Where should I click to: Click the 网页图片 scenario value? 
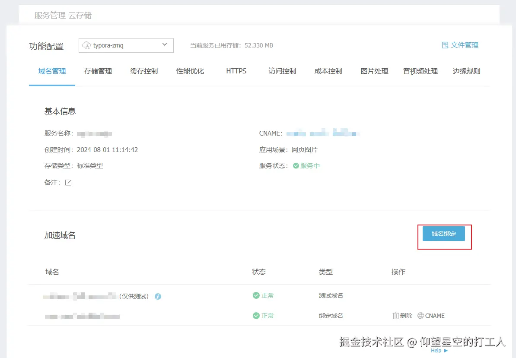pyautogui.click(x=304, y=150)
